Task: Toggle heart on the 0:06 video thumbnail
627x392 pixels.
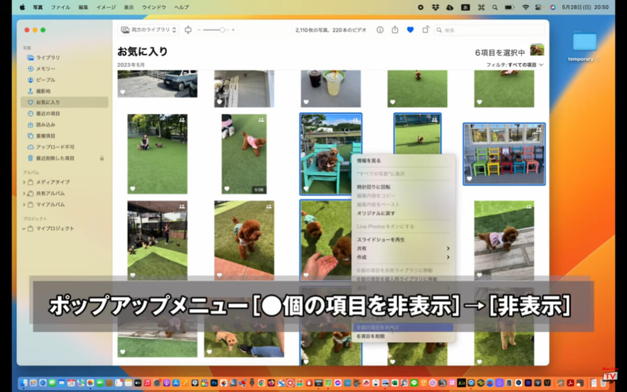Action: (227, 189)
